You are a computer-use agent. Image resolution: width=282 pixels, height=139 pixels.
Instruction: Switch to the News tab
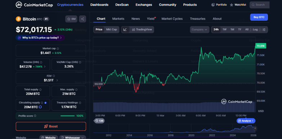click(x=136, y=19)
